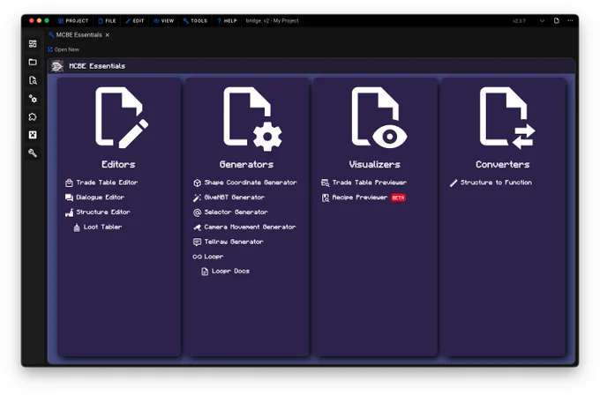
Task: Open the Camera Movement Generator
Action: (244, 227)
